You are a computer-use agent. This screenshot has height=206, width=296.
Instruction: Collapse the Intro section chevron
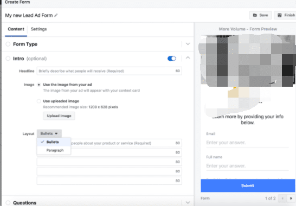(x=188, y=58)
